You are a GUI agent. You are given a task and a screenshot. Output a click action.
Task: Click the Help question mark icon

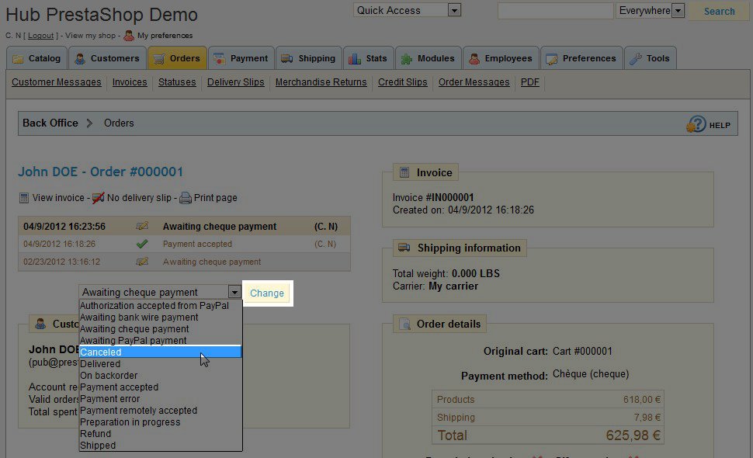696,124
